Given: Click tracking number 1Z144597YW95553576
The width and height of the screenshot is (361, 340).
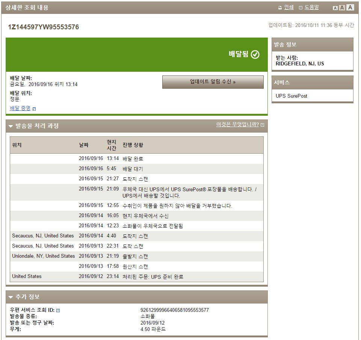Looking at the screenshot, I should (x=44, y=27).
